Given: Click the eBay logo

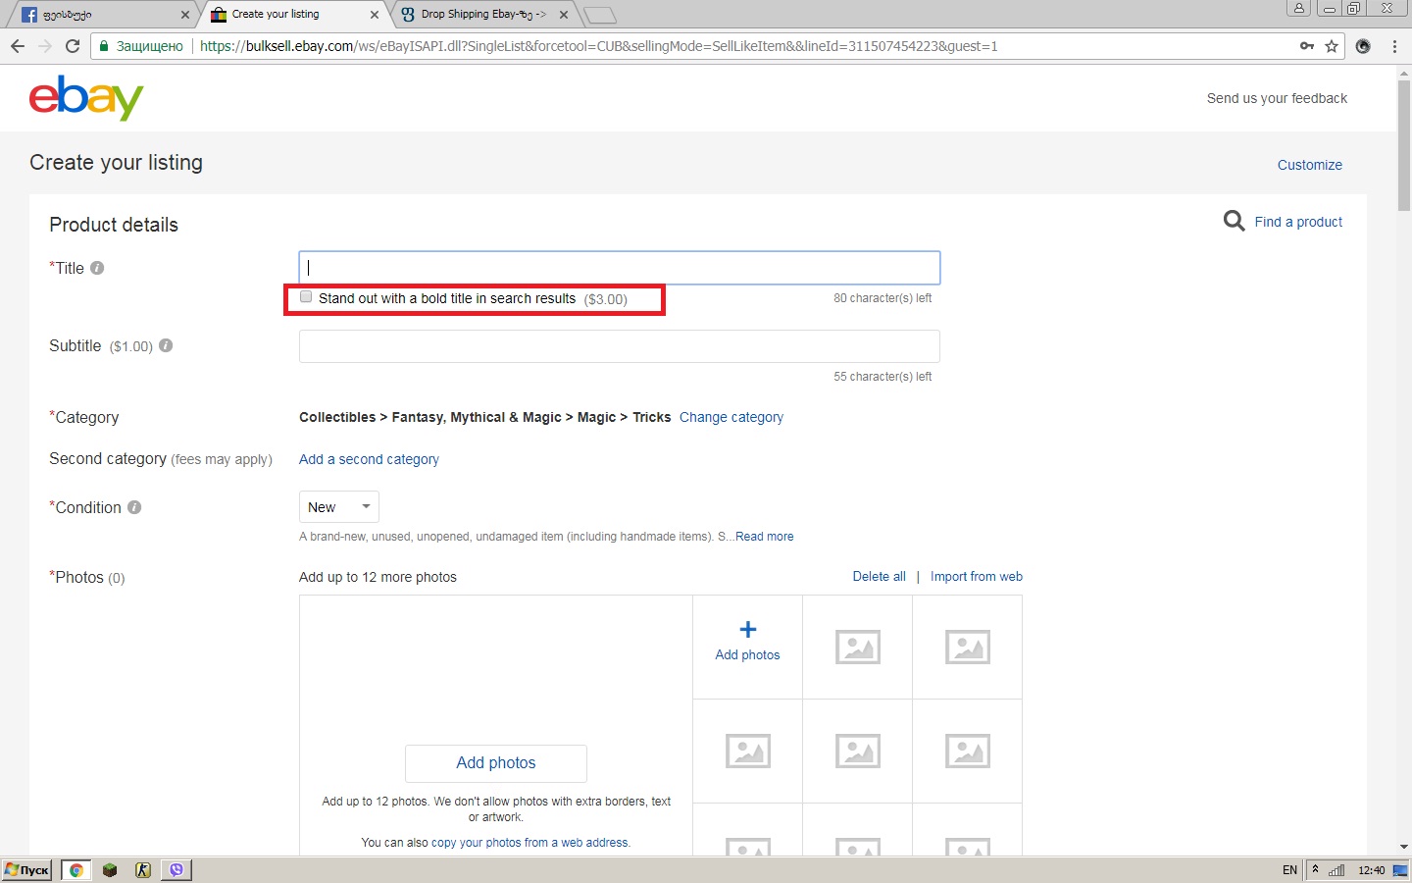Looking at the screenshot, I should [86, 98].
